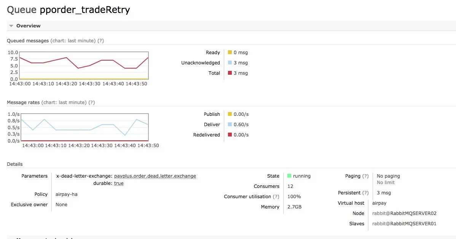The height and width of the screenshot is (239, 456).
Task: Select the Persistent value 3 msg
Action: pos(384,193)
